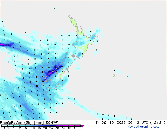Screen dimensions: 167x129
Task: Click the above-50 arrow tip of legend
Action: point(84,126)
